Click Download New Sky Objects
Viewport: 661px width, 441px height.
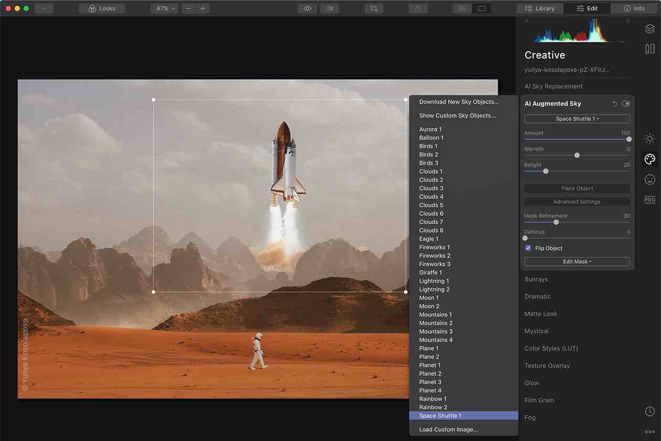pos(459,101)
